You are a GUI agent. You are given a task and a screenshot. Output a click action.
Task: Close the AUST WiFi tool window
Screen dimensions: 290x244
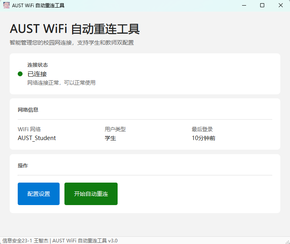281,5
